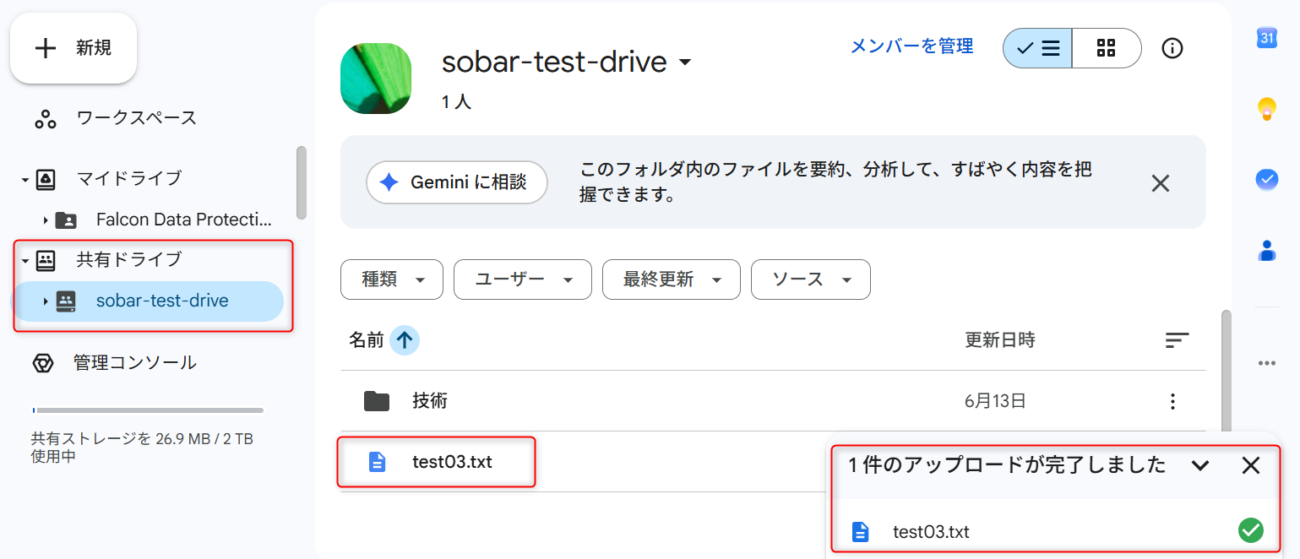Click the 管理コンソール hexagon icon
The image size is (1300, 559).
pos(43,363)
